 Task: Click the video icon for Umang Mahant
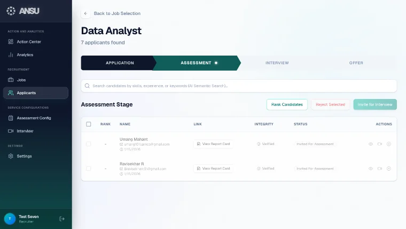(x=380, y=144)
